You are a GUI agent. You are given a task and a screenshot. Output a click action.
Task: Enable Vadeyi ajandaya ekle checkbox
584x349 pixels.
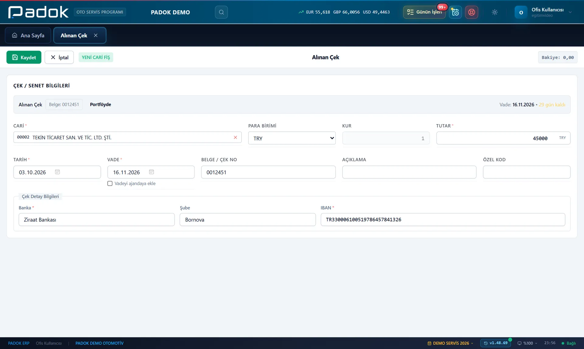click(110, 183)
